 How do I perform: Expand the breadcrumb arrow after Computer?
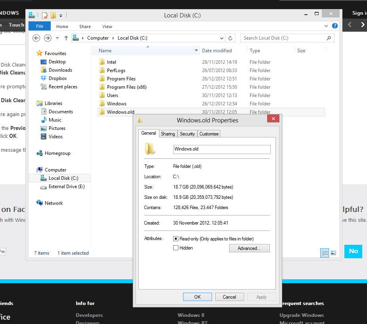coord(113,38)
